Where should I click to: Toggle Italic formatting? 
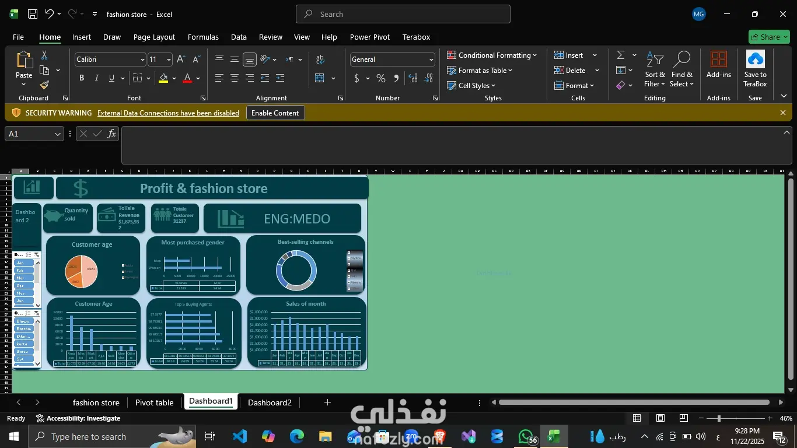[96, 78]
